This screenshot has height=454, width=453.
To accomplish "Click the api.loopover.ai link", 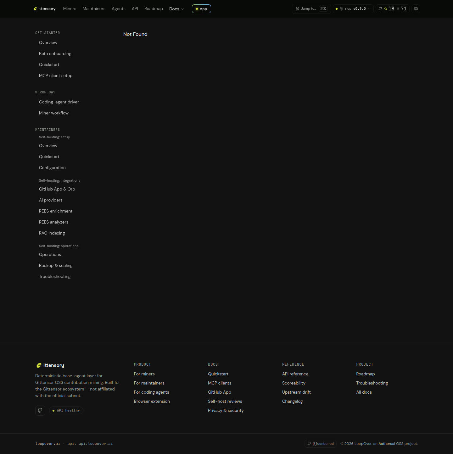I will click(x=96, y=444).
